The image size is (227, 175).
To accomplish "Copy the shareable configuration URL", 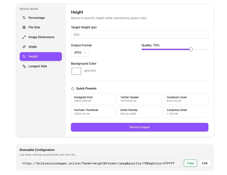I will coord(190,163).
